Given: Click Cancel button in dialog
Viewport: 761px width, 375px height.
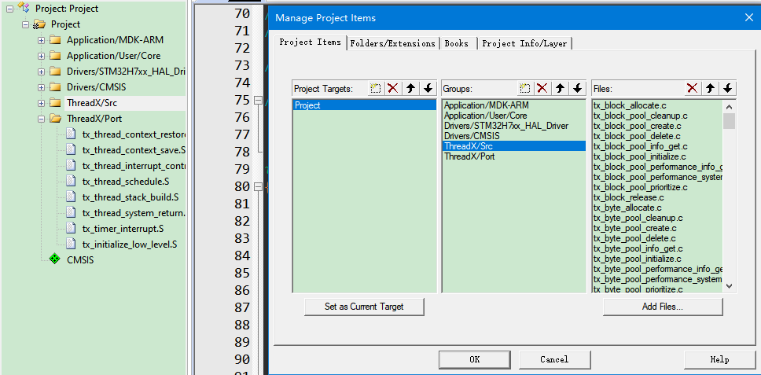Looking at the screenshot, I should (x=555, y=359).
